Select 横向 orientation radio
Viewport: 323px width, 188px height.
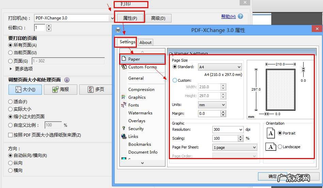10,170
